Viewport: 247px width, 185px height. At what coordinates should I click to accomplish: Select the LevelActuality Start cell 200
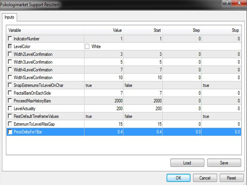(x=143, y=108)
